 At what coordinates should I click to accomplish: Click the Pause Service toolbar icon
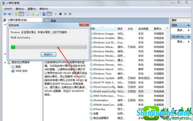pos(66,14)
